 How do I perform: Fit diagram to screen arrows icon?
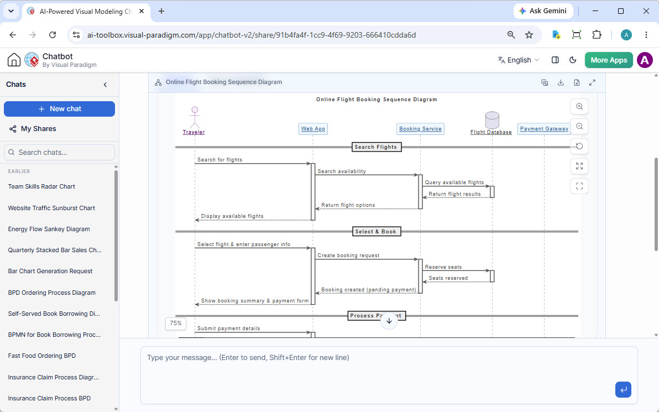tap(579, 166)
